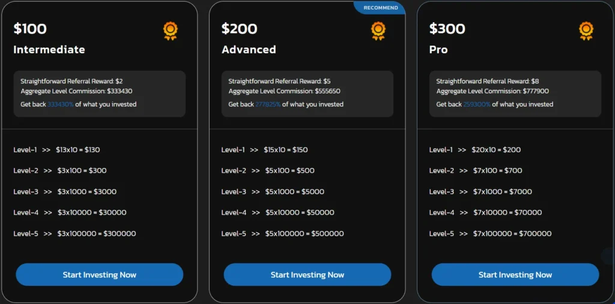Click the Pro plan title
This screenshot has height=304, width=615.
pyautogui.click(x=438, y=50)
